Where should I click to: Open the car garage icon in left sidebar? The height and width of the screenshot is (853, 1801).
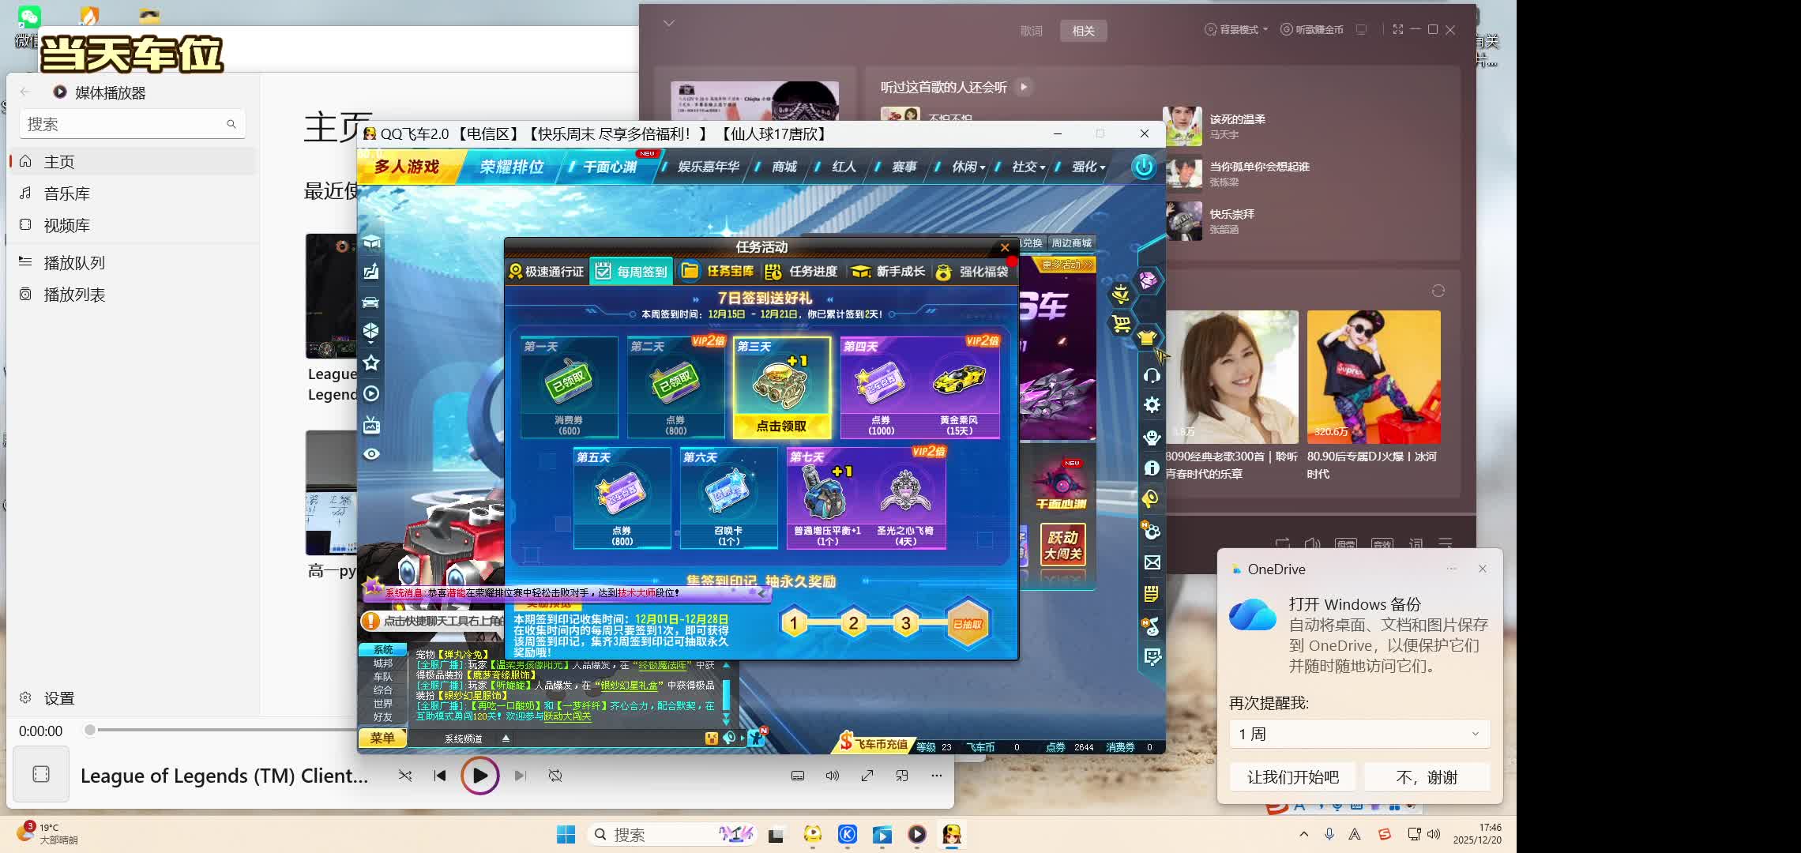(370, 302)
